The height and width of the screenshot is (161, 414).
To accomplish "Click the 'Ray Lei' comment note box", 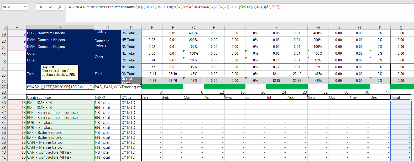I will coord(60,72).
